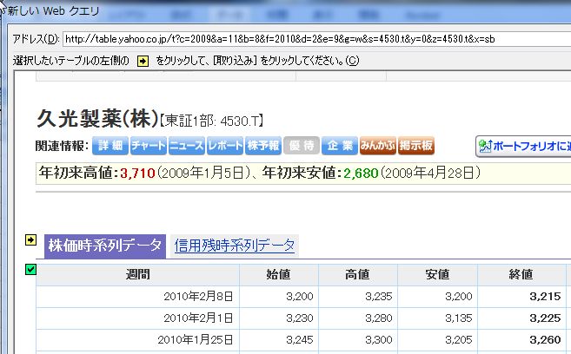Image resolution: width=571 pixels, height=354 pixels.
Task: Click the 久光製薬(株) company heading
Action: point(97,119)
